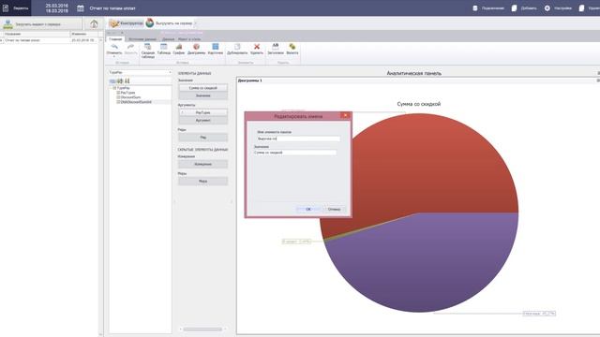Click the Выгрузить на сервер globe icon
Image resolution: width=600 pixels, height=337 pixels.
tap(150, 23)
